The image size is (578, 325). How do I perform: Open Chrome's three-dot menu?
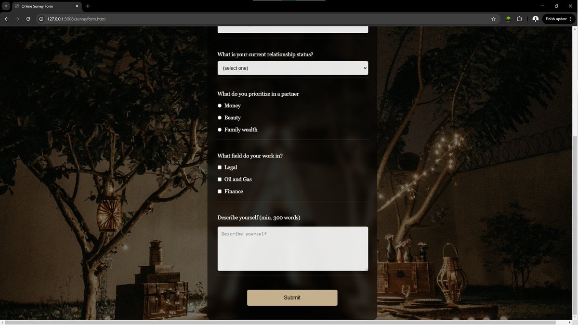[x=571, y=19]
